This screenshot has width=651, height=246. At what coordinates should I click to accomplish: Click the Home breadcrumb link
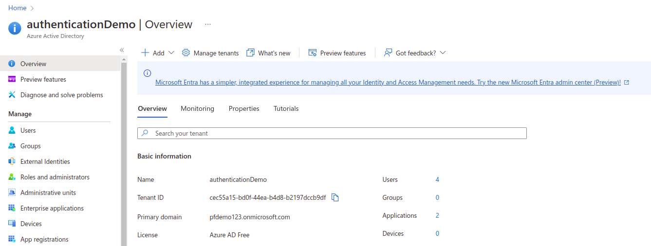[18, 8]
